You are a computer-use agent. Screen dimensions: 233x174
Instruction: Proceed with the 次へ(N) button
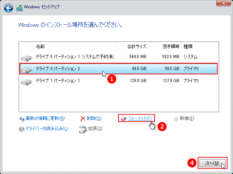pyautogui.click(x=212, y=163)
